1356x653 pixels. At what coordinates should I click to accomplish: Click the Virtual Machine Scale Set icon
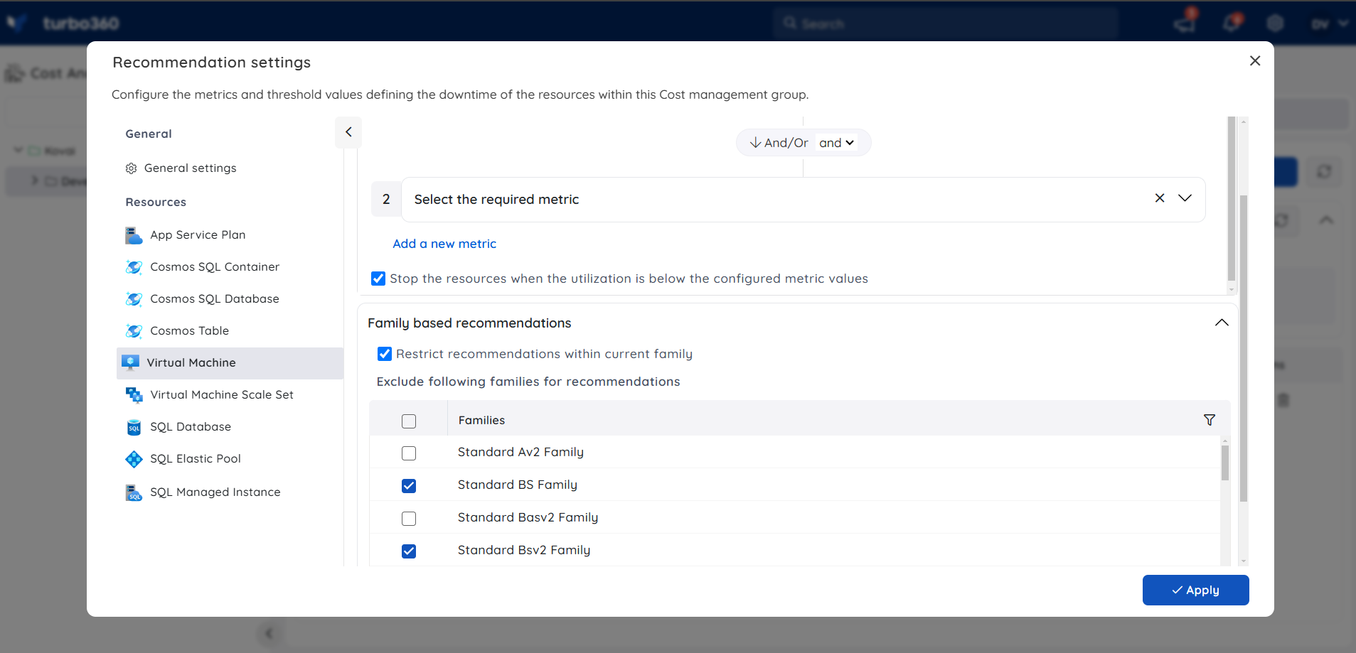point(134,395)
